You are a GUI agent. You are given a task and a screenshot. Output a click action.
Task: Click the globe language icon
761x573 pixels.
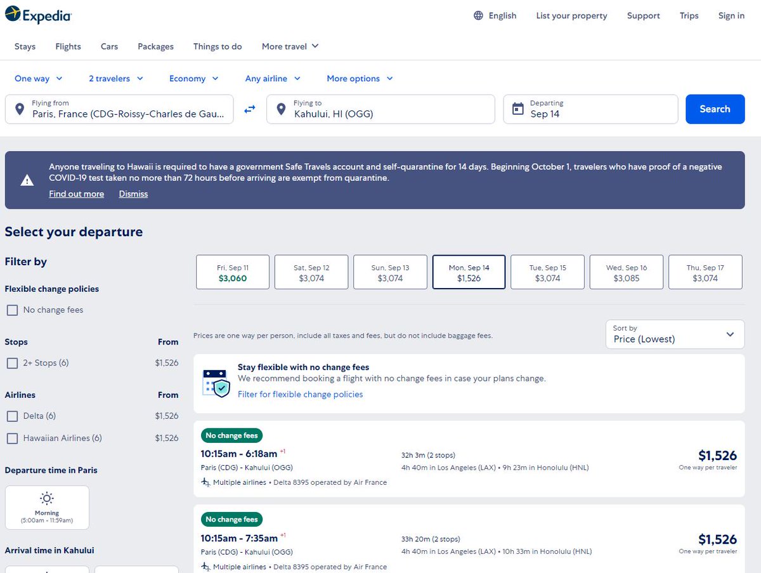[479, 16]
